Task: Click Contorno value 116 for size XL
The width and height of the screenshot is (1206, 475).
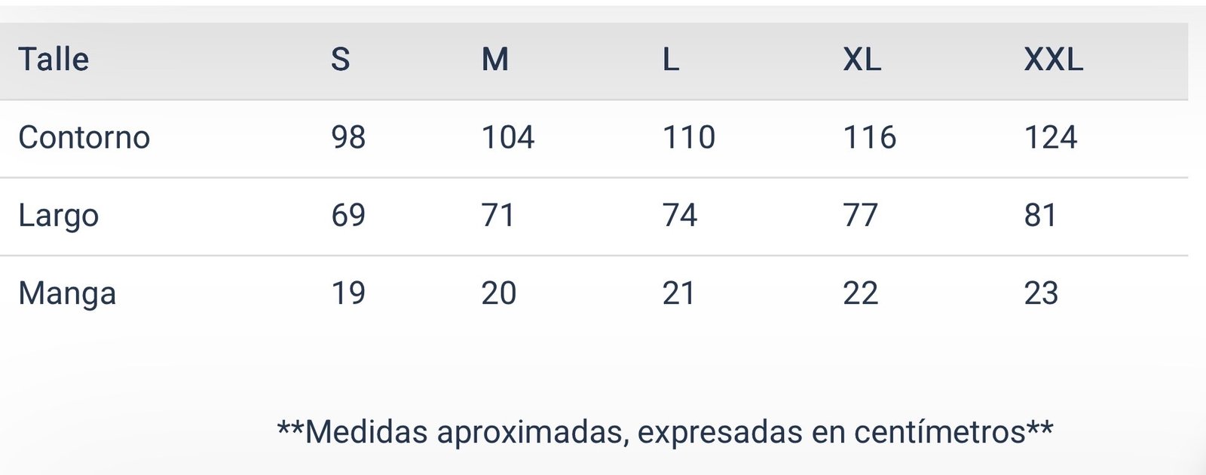Action: (x=869, y=138)
